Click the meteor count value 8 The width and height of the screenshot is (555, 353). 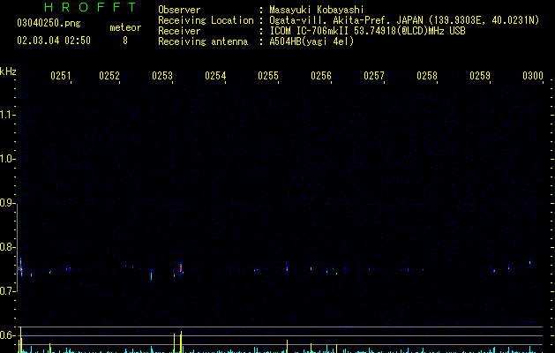[x=125, y=41]
